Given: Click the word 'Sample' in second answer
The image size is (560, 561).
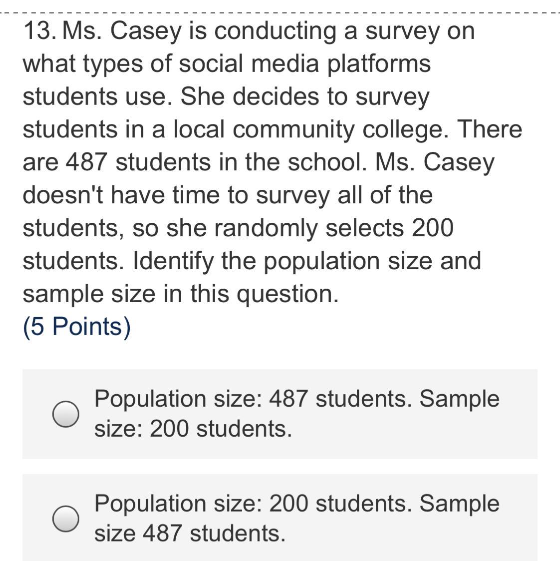Looking at the screenshot, I should click(459, 503).
